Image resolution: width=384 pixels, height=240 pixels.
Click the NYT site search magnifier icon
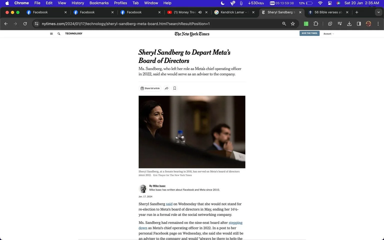click(59, 34)
